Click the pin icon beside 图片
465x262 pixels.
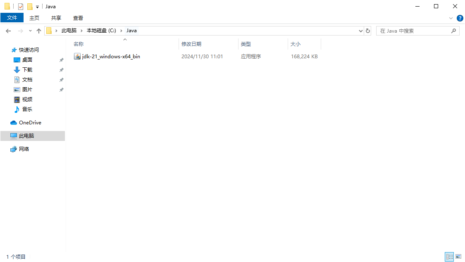(62, 90)
